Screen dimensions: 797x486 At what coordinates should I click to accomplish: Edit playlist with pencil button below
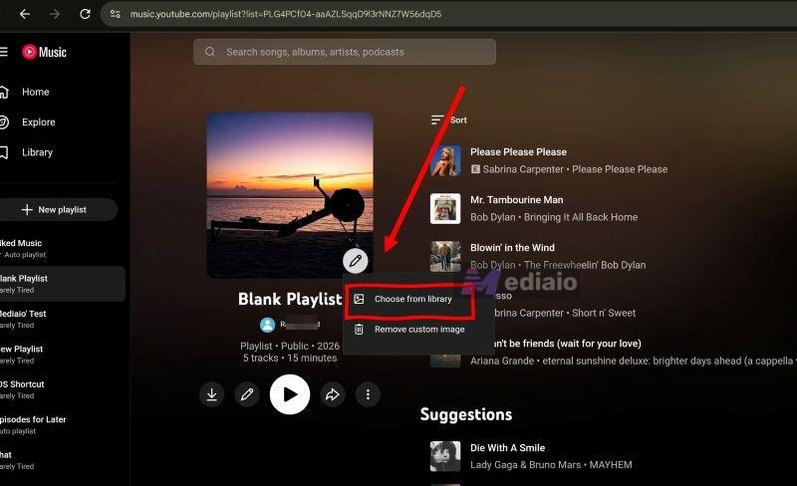tap(247, 394)
